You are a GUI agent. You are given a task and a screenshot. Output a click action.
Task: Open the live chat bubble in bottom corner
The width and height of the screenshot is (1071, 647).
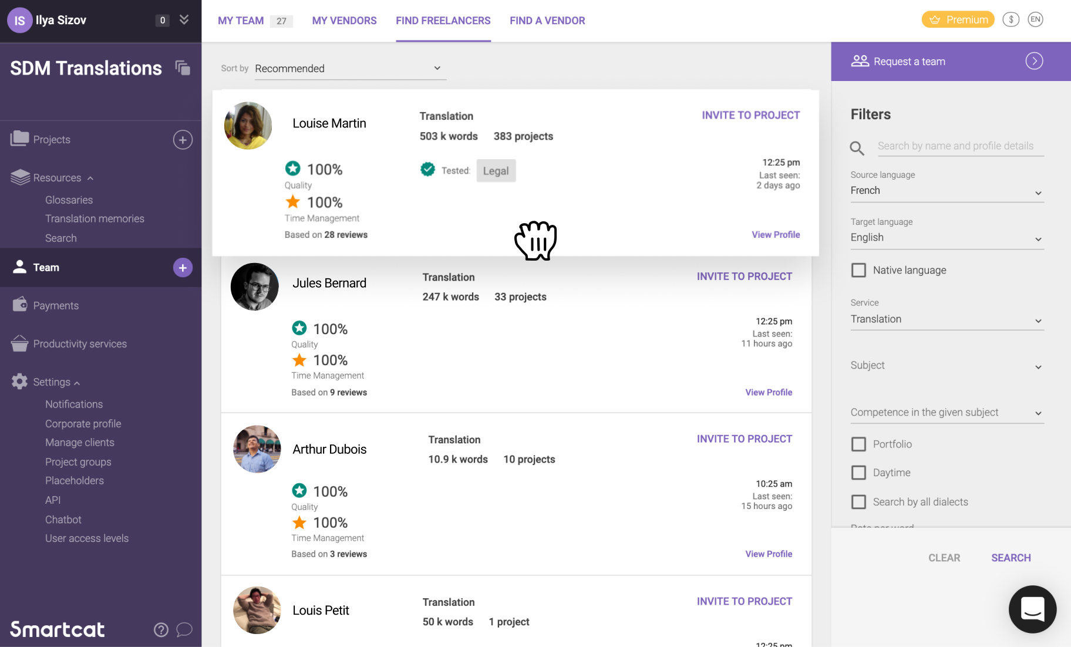1032,609
